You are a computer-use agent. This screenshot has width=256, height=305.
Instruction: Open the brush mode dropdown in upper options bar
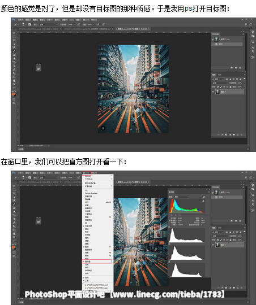[48, 24]
